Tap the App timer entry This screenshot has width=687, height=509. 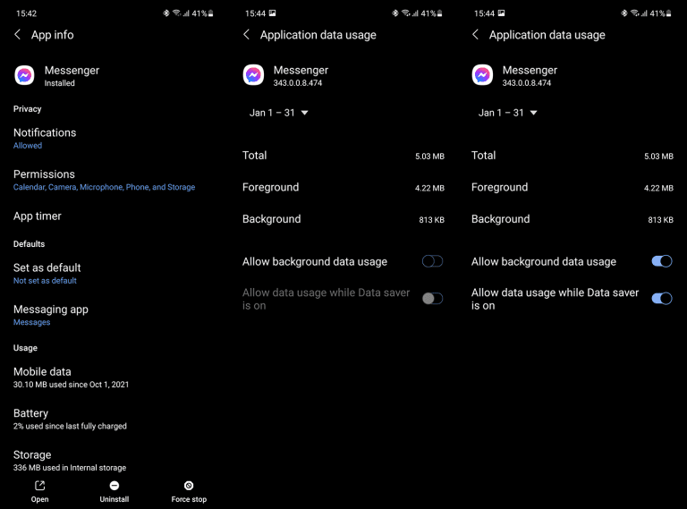[38, 216]
